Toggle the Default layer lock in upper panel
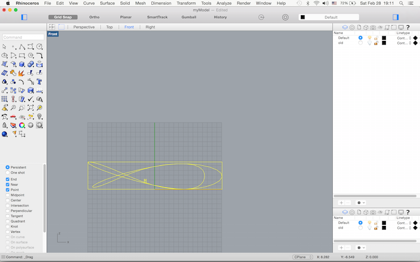The image size is (420, 262). [x=376, y=38]
